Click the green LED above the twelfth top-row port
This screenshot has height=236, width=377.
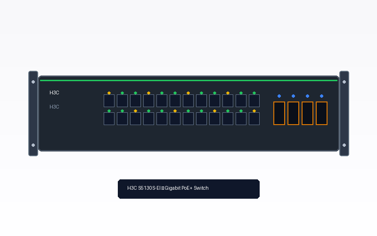click(x=254, y=93)
